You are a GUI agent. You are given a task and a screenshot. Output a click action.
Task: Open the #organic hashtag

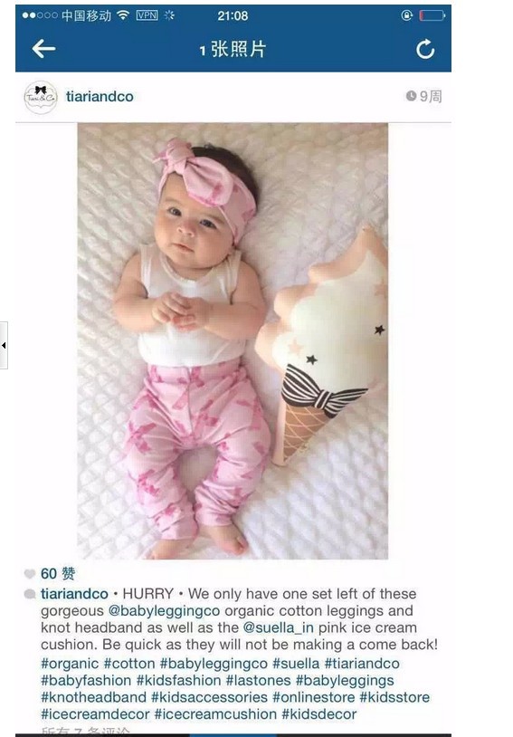pos(70,663)
